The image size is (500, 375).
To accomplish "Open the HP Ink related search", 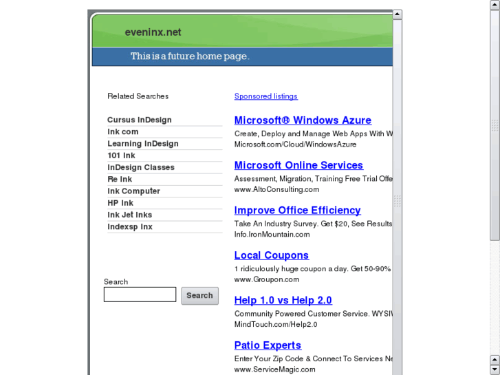I will point(120,203).
